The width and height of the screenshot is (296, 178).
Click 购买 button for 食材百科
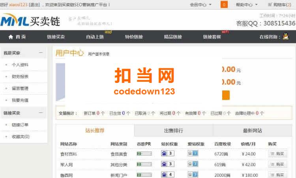coord(278,154)
